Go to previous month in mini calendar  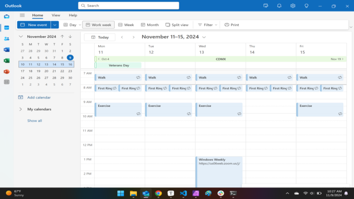62,37
